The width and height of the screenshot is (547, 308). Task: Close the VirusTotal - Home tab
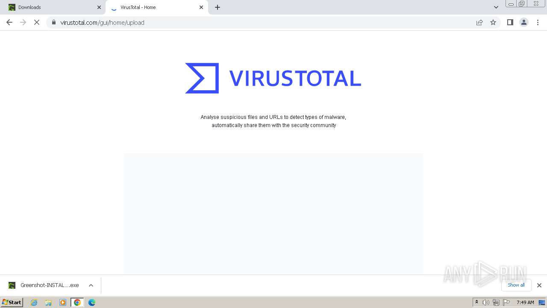click(201, 7)
